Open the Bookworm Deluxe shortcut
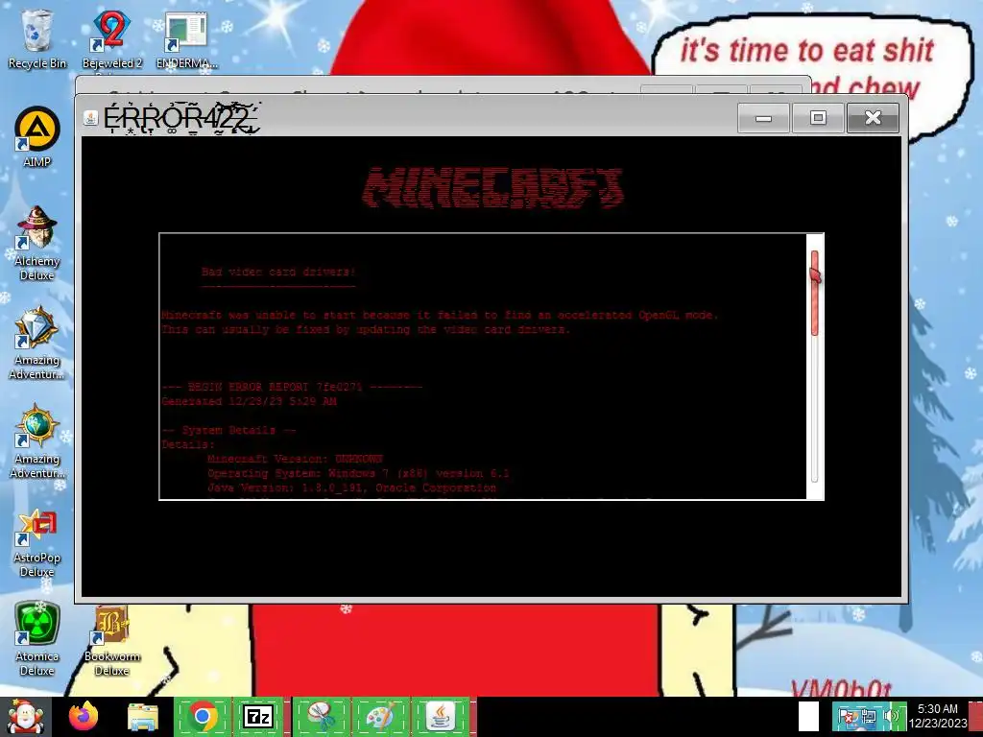This screenshot has height=737, width=983. pos(111,640)
